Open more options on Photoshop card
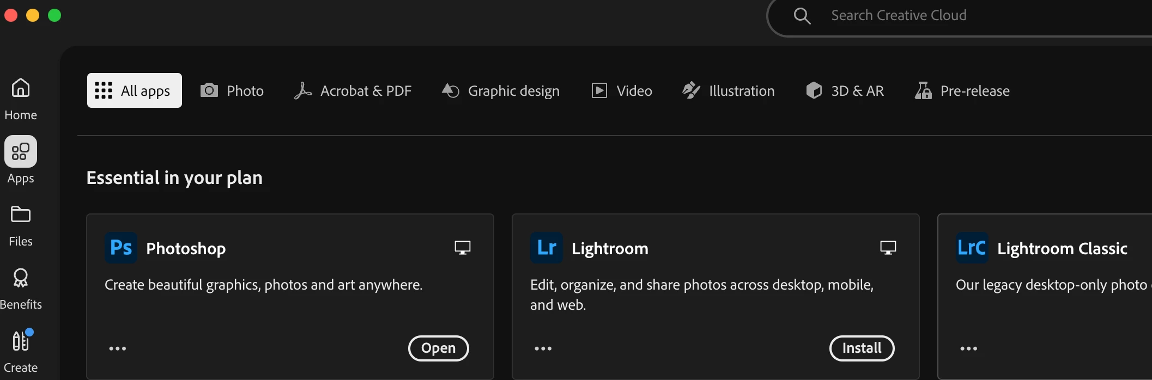 [118, 348]
